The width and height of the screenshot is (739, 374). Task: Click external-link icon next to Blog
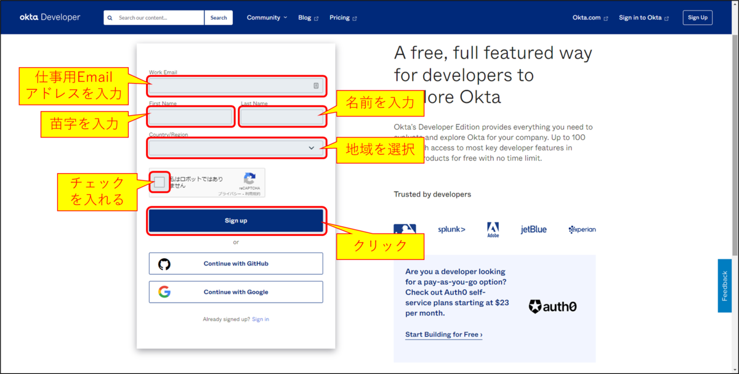click(317, 18)
